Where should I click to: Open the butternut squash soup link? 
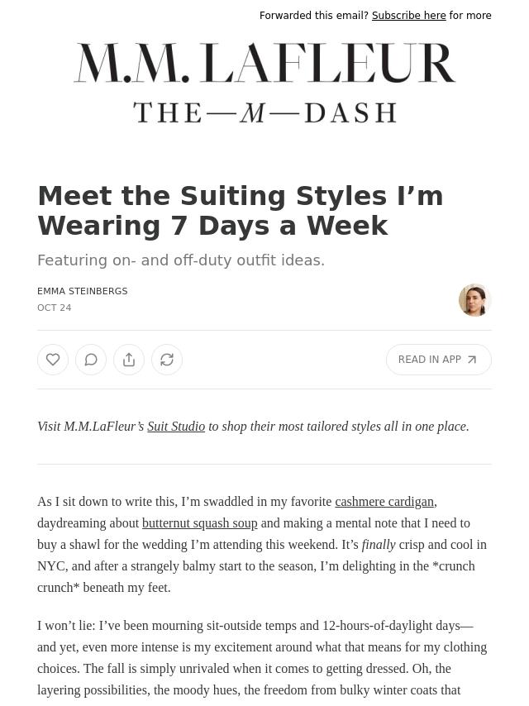199,523
